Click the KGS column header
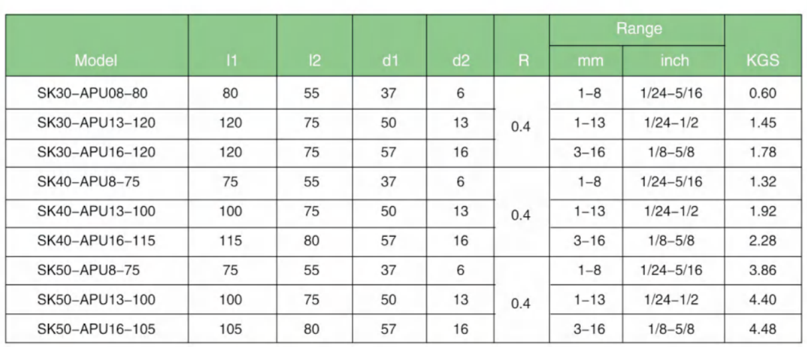Viewport: 807px width, 347px height. tap(762, 61)
